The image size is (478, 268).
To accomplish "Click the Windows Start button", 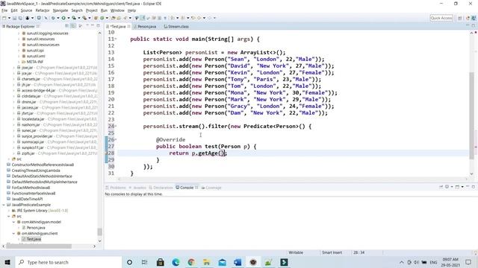I will click(x=7, y=262).
